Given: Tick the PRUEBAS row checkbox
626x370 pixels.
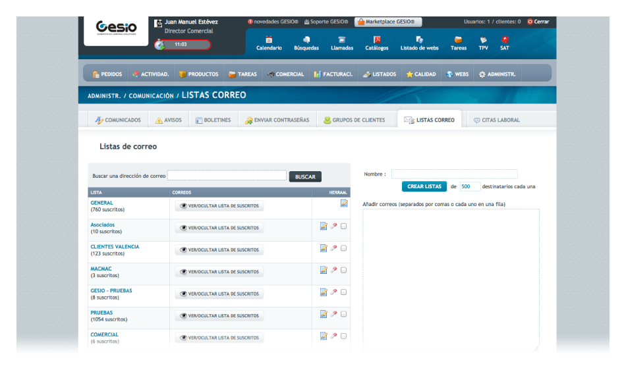Looking at the screenshot, I should pyautogui.click(x=343, y=314).
